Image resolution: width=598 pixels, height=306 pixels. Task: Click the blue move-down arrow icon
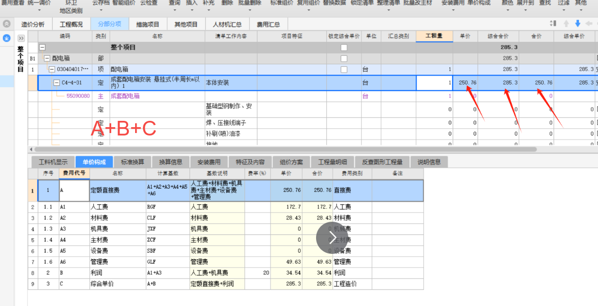(578, 23)
